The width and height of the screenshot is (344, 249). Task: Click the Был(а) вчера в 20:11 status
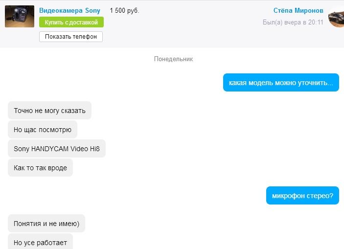293,22
